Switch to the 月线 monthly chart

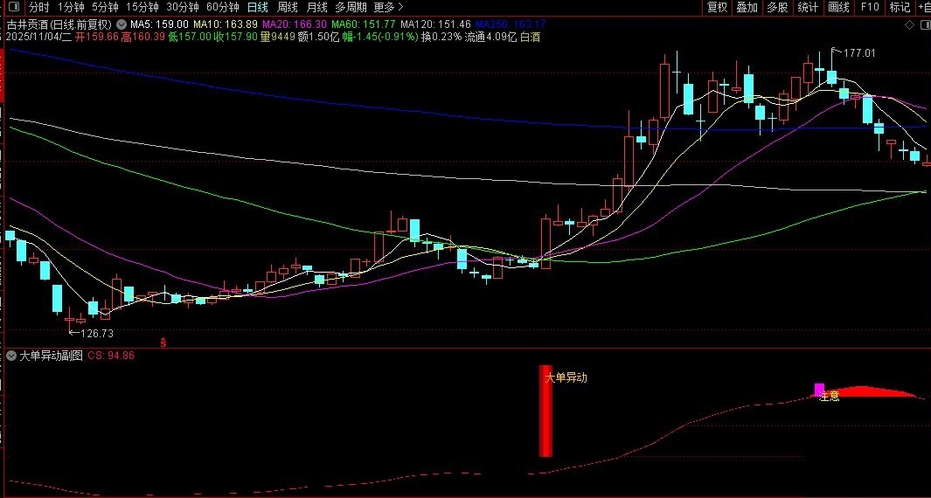tap(317, 7)
